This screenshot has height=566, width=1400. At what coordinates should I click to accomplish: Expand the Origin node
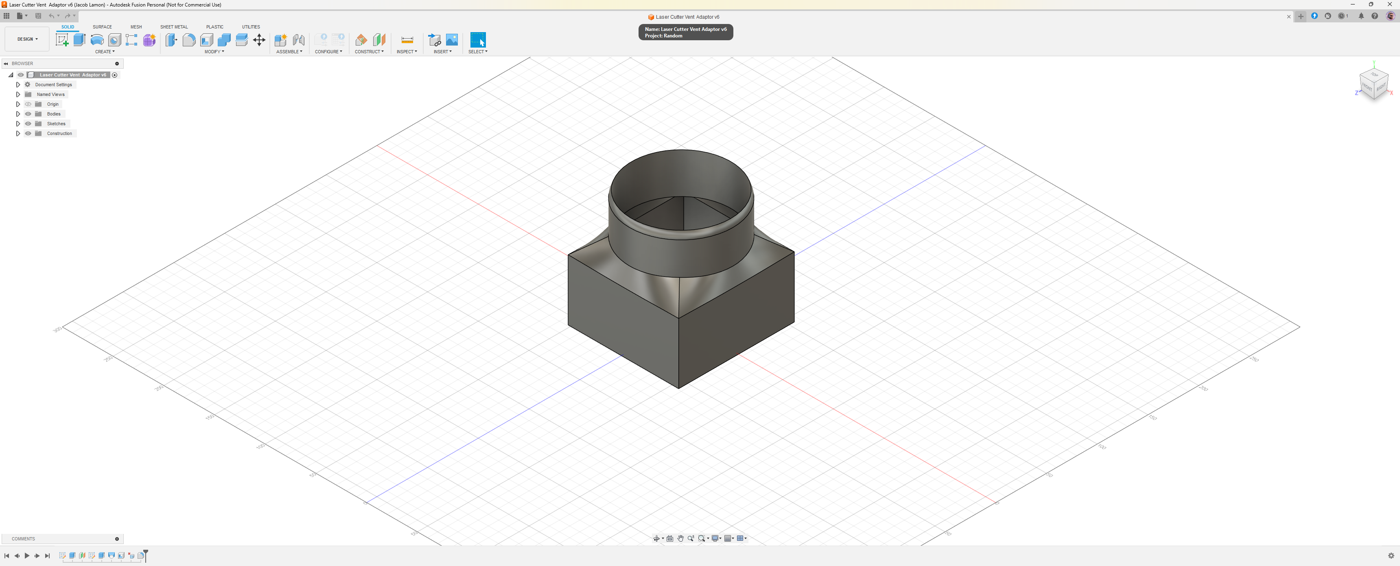(x=18, y=104)
